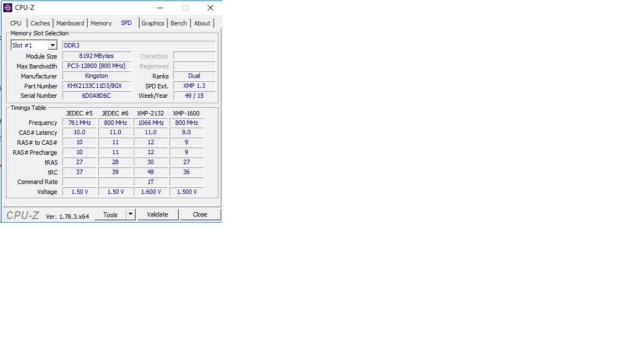Open the About tab
Viewport: 636px width, 358px height.
[202, 23]
